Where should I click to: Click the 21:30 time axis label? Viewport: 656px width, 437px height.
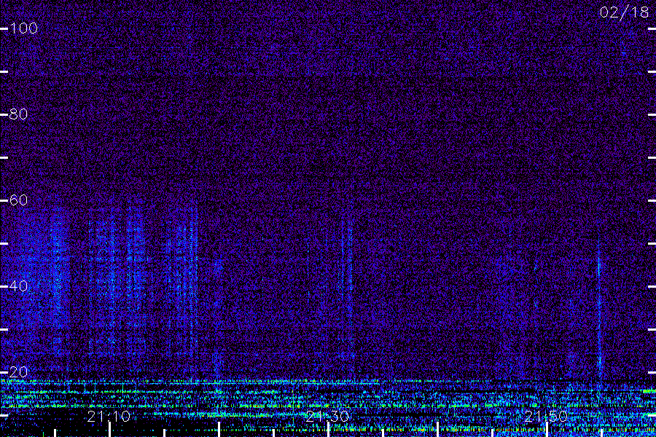327,416
